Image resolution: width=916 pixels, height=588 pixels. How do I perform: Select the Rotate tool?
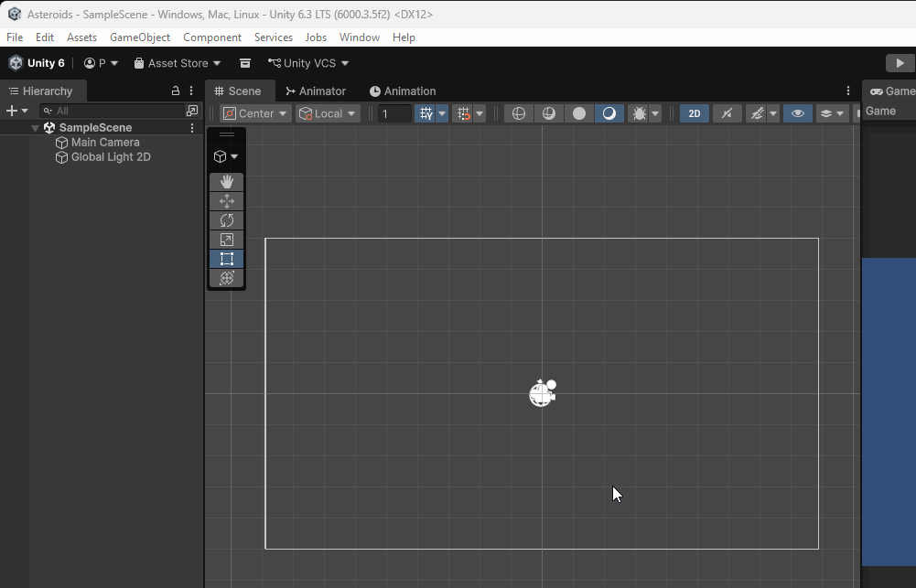coord(227,220)
